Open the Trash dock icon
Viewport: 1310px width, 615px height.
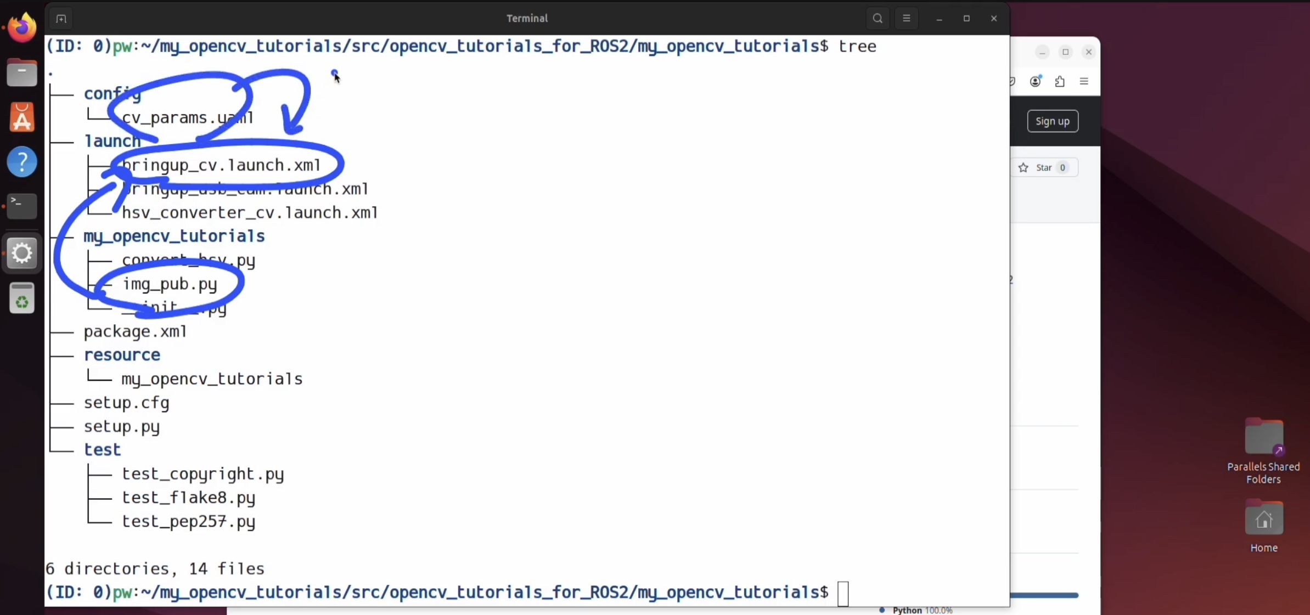pyautogui.click(x=22, y=299)
